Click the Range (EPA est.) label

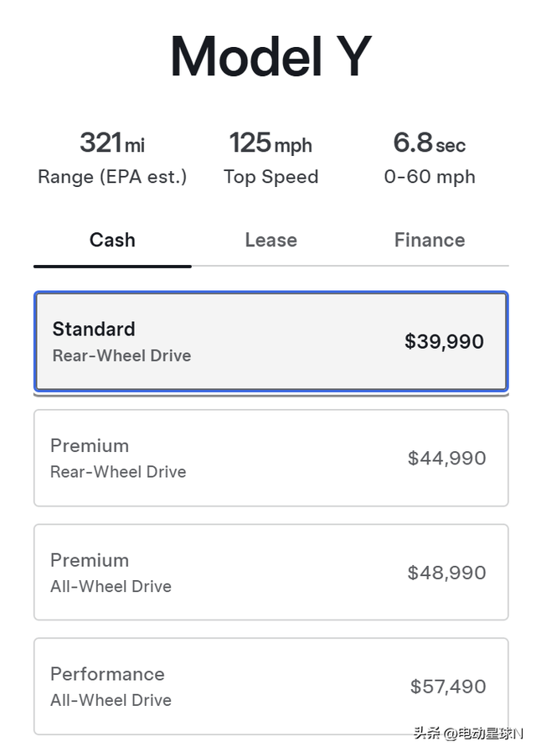point(112,177)
